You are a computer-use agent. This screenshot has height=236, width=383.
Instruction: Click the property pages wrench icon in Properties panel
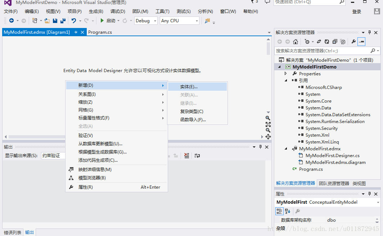point(297,211)
